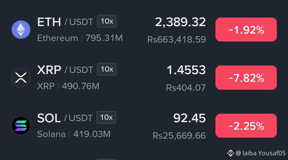Click the Solana 419.03M volume label
288x160 pixels.
pyautogui.click(x=74, y=134)
